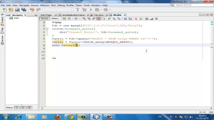The height and width of the screenshot is (120, 214).
Task: Switch to Car.java tab
Action: (99, 15)
